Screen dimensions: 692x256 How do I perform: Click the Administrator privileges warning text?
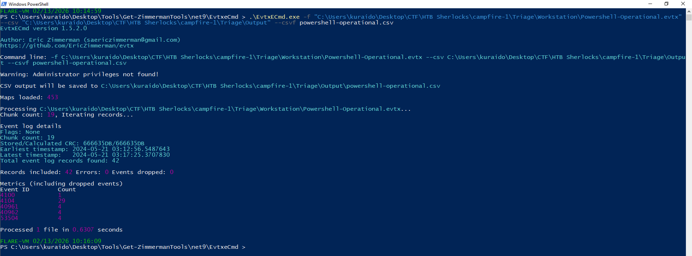79,74
